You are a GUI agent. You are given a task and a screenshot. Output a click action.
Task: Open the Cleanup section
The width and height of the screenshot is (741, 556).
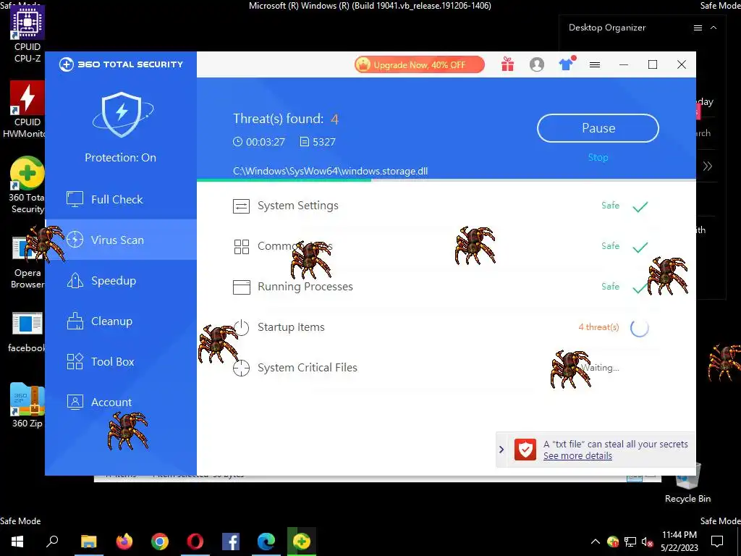tap(121, 321)
